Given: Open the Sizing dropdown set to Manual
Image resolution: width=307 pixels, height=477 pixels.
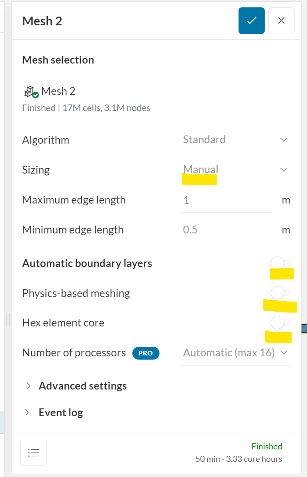Looking at the screenshot, I should pos(235,169).
